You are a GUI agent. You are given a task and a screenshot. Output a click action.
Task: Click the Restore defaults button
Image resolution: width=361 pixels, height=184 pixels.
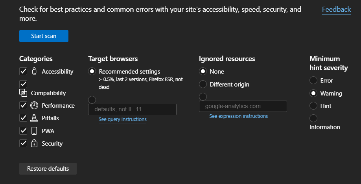pyautogui.click(x=48, y=169)
